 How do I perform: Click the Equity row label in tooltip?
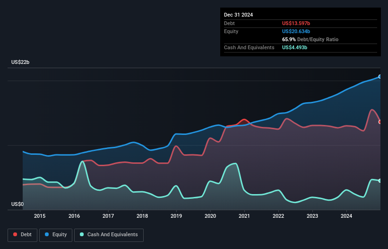click(231, 31)
